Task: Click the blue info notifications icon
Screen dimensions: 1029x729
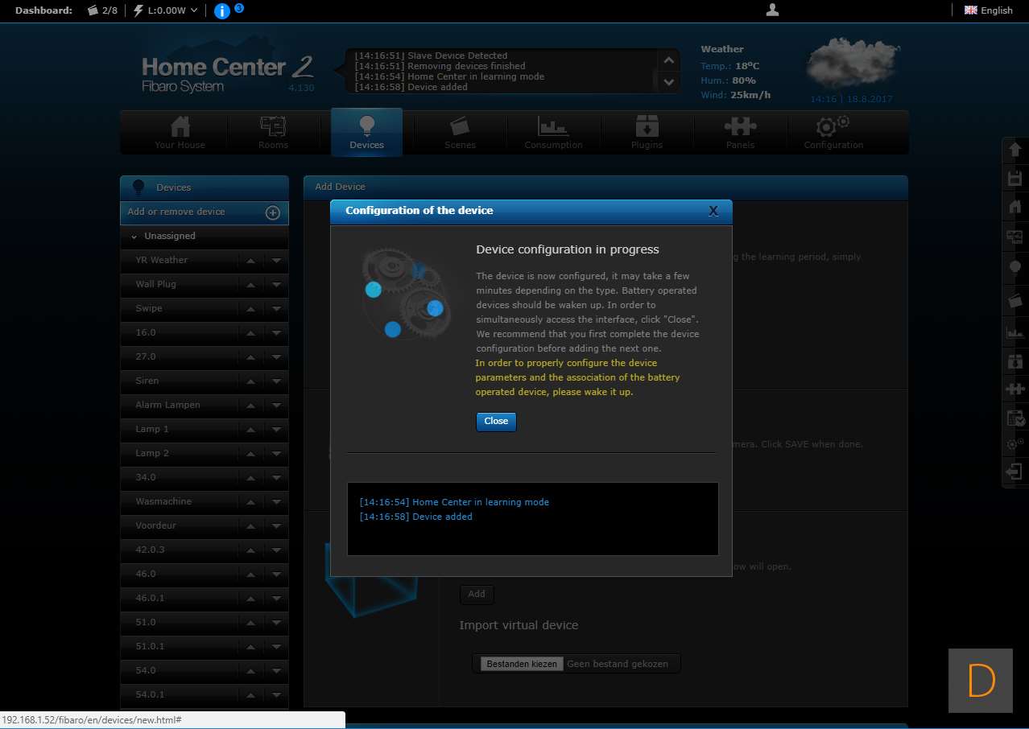Action: coord(222,10)
